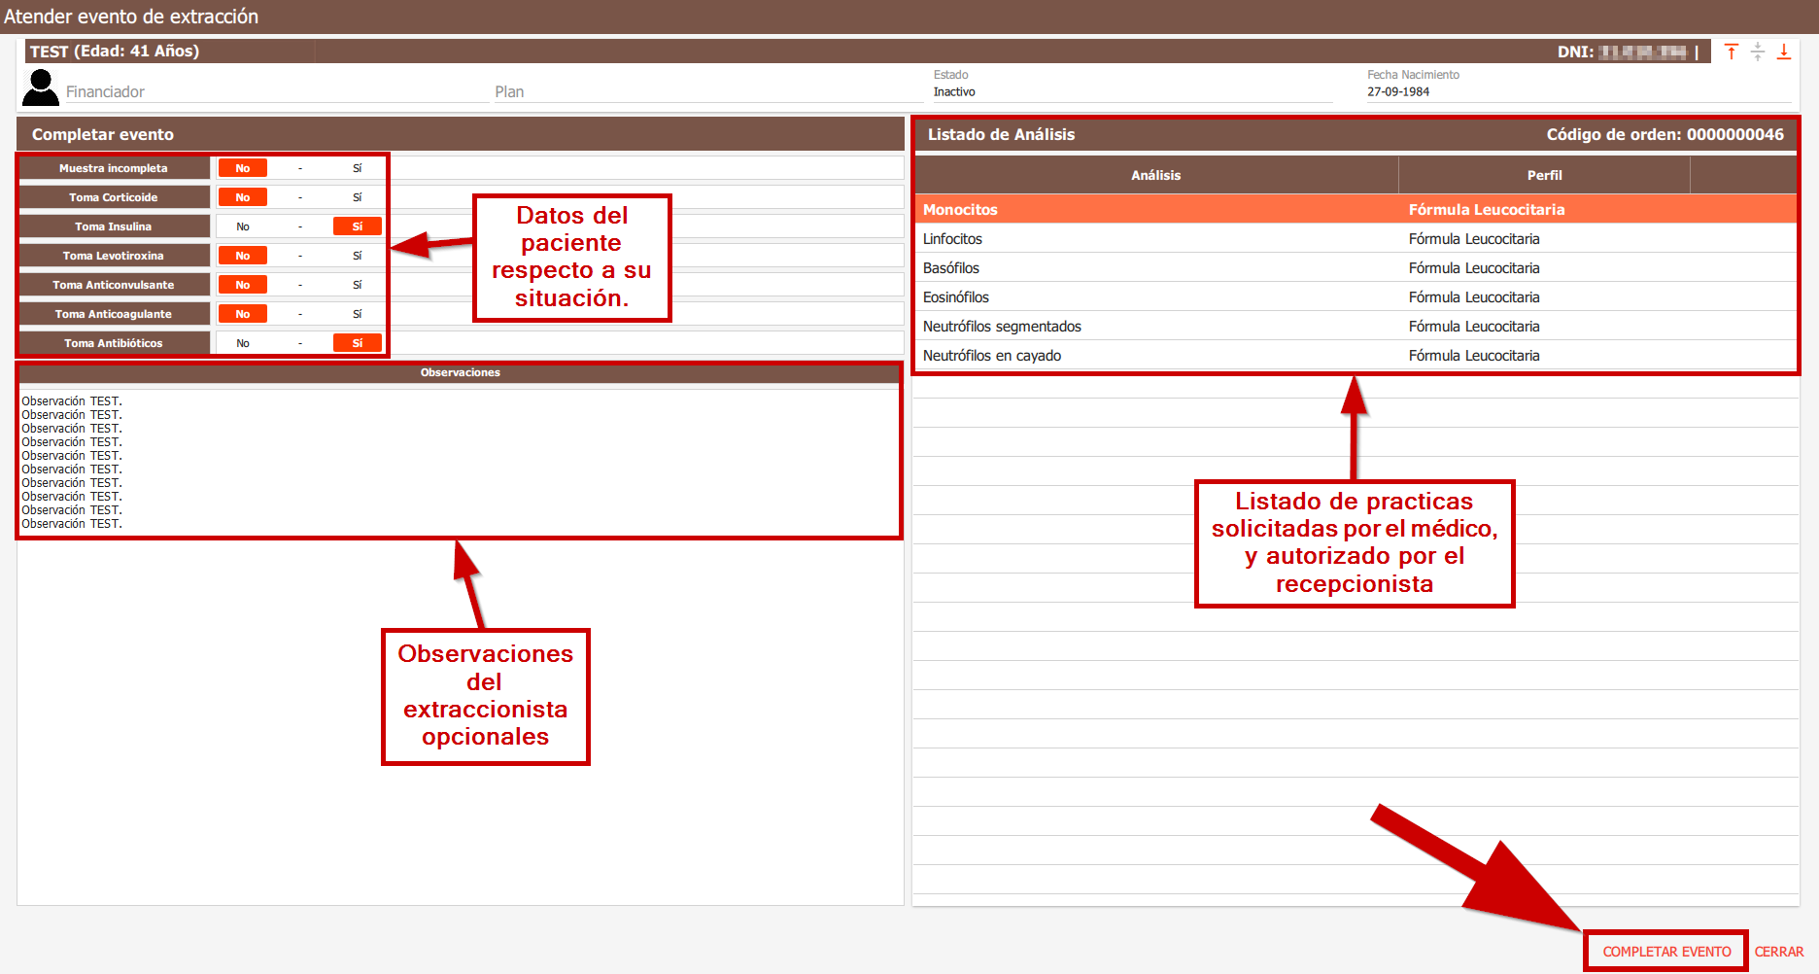Screen dimensions: 1819x974
Task: Click the red upward arrow header icon
Action: click(1731, 52)
